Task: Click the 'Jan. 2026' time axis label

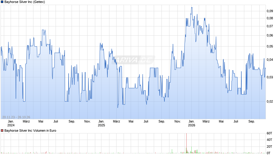Action: (x=191, y=123)
